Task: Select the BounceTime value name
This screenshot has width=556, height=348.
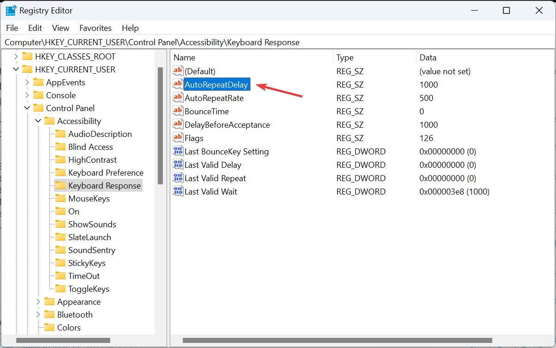Action: click(x=207, y=111)
